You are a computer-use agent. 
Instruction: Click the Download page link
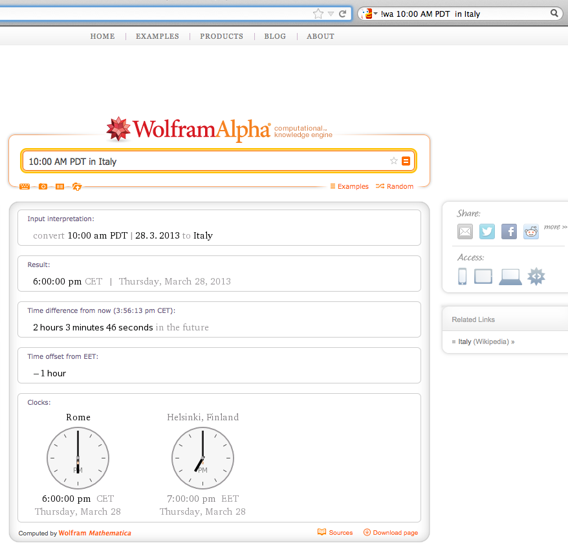tap(391, 532)
